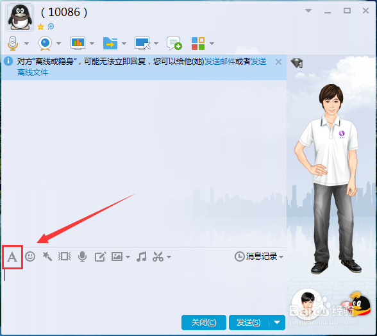Click the yellow star Qzone icon
The image size is (377, 336).
point(40,26)
